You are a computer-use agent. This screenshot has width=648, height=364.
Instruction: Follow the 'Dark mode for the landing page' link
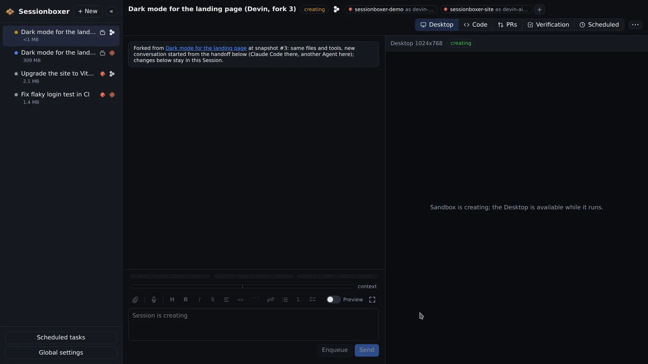pyautogui.click(x=206, y=48)
